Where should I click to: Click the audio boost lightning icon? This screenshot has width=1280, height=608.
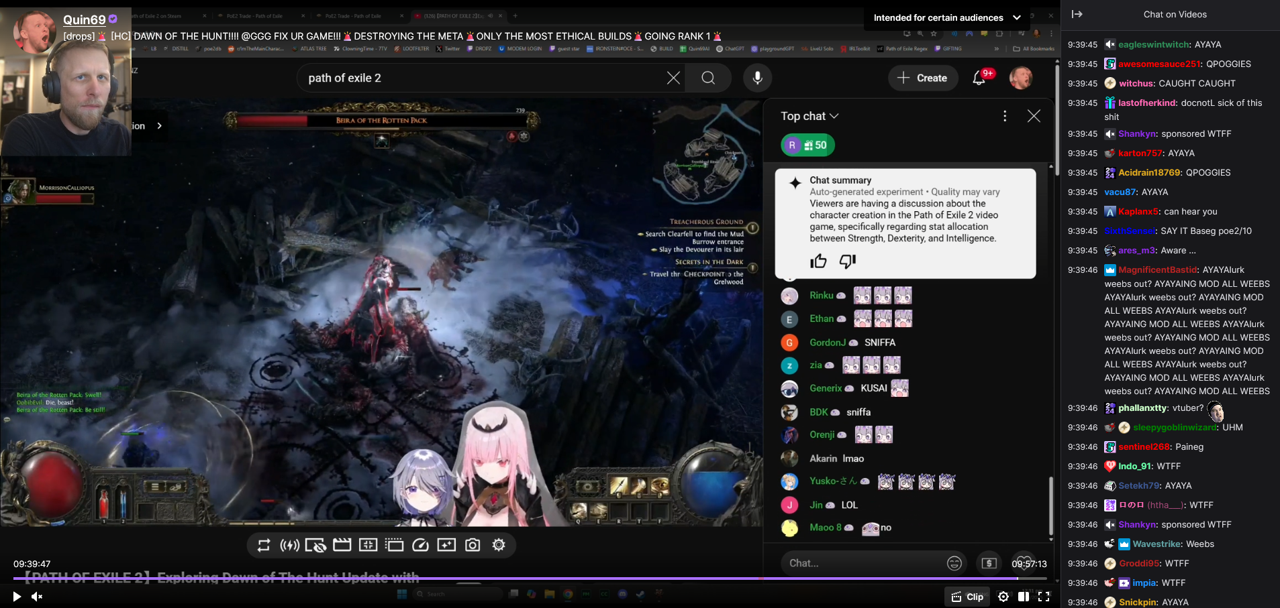[x=290, y=545]
